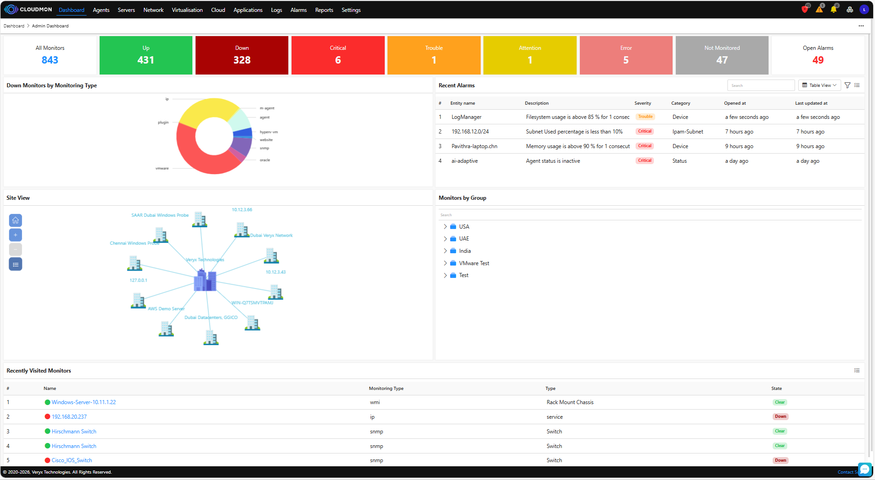Image resolution: width=875 pixels, height=480 pixels.
Task: Open the Virtualisation menu
Action: 187,10
